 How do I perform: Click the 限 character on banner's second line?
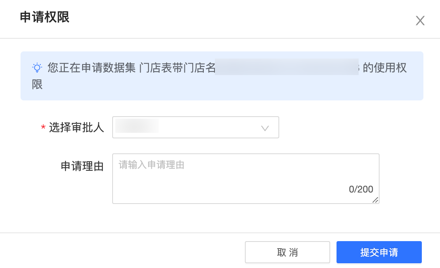(37, 85)
